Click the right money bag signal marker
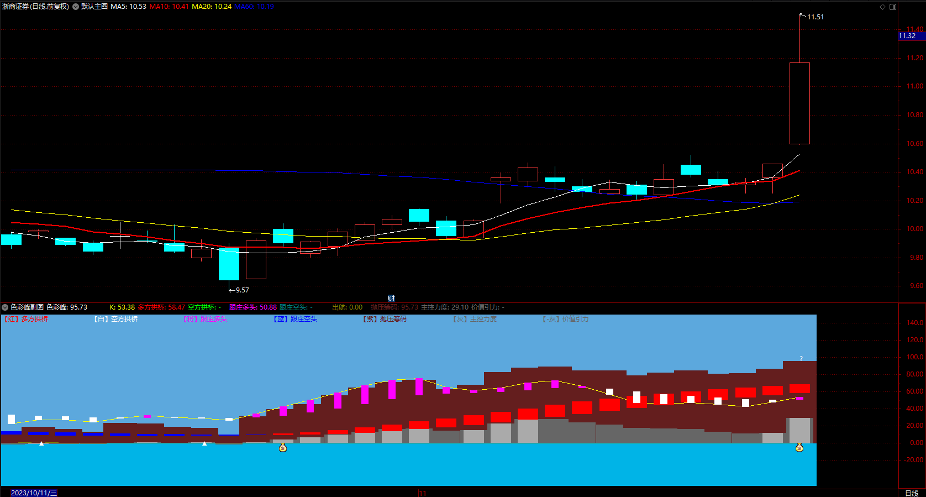This screenshot has width=926, height=497. click(x=799, y=447)
